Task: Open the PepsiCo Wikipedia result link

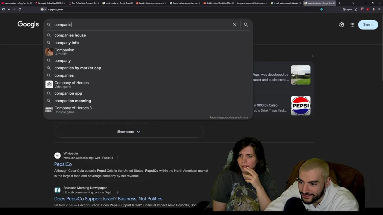Action: 63,164
